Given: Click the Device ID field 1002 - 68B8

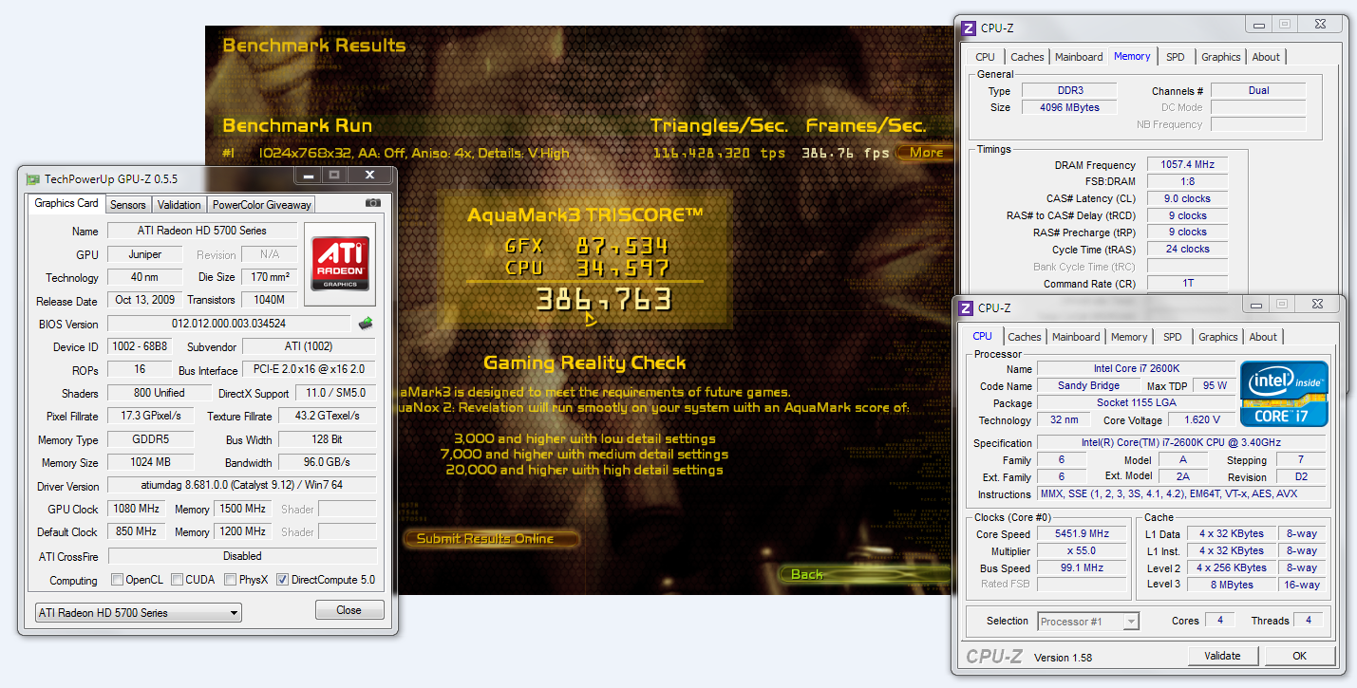Looking at the screenshot, I should (139, 347).
